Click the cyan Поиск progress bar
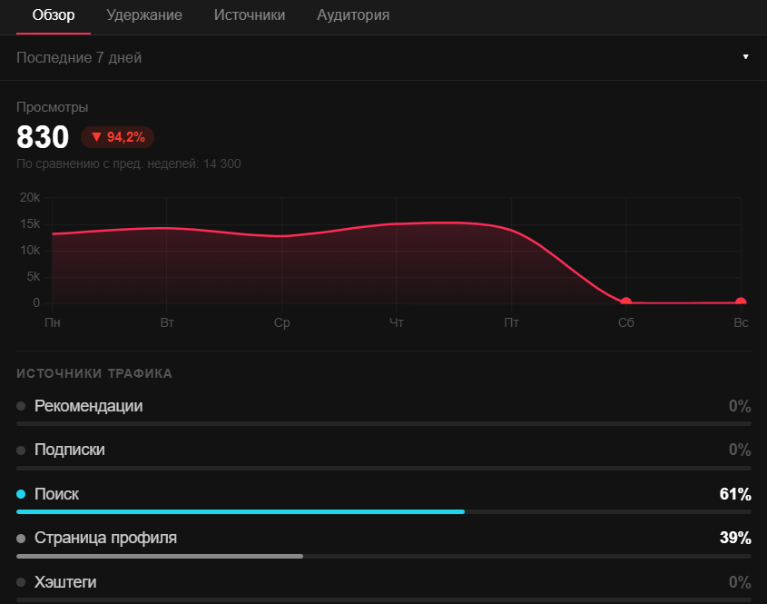This screenshot has height=604, width=767. pyautogui.click(x=241, y=512)
